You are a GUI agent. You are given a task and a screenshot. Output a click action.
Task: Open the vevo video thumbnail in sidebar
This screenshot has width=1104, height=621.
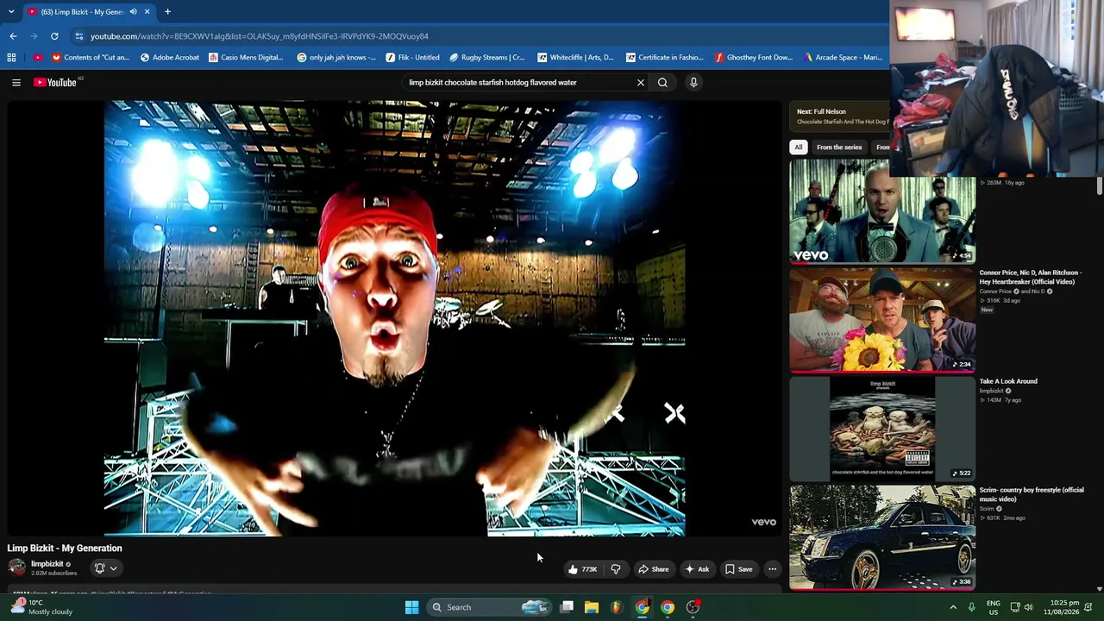click(882, 211)
